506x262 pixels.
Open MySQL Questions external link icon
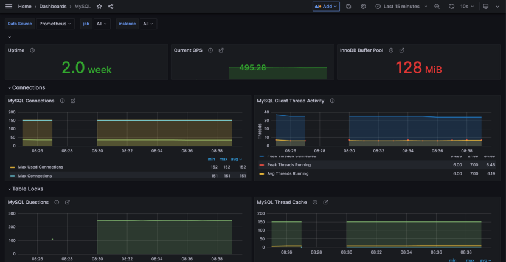point(67,202)
